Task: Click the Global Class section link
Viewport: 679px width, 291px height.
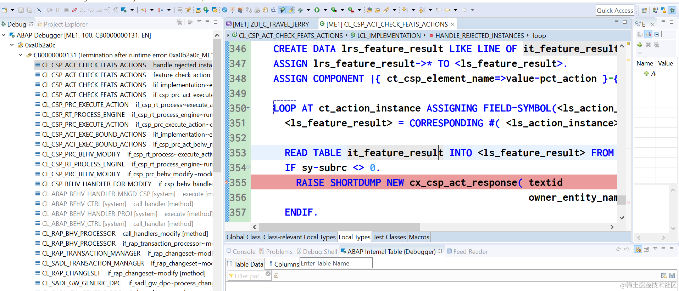Action: tap(244, 237)
